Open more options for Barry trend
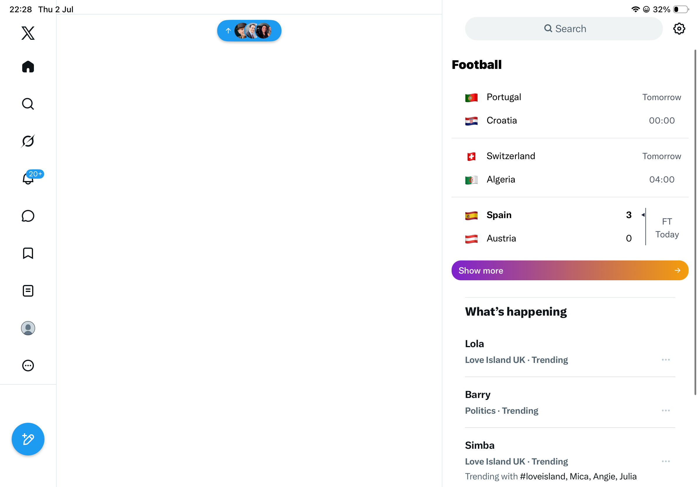 pos(666,410)
